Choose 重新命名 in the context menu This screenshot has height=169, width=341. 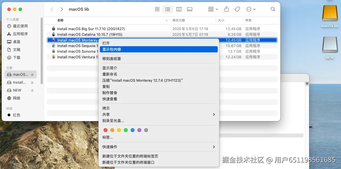[x=159, y=74]
